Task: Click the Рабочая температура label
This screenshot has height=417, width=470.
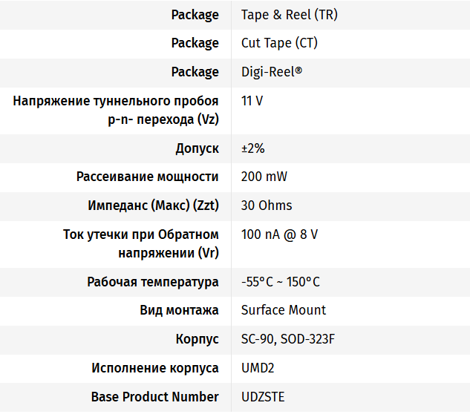Action: coord(153,282)
